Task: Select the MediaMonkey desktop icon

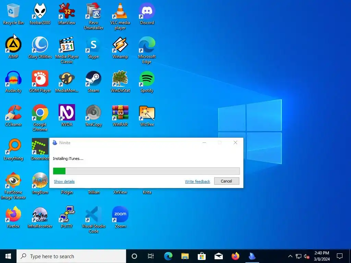Action: (x=67, y=82)
